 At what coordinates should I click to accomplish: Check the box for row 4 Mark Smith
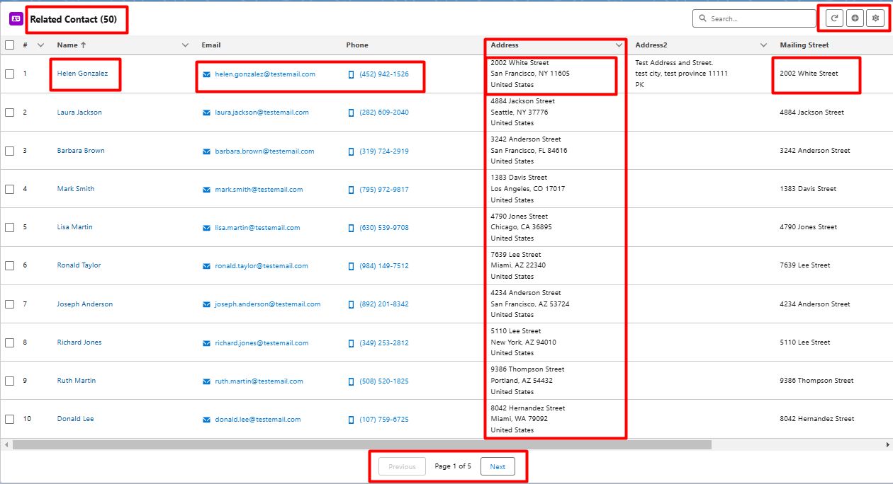9,189
